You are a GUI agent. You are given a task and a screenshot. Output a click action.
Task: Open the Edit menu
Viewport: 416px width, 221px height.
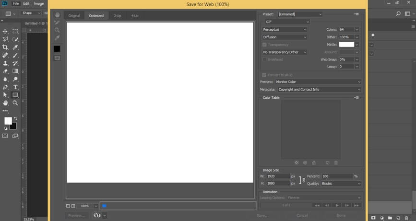(26, 3)
